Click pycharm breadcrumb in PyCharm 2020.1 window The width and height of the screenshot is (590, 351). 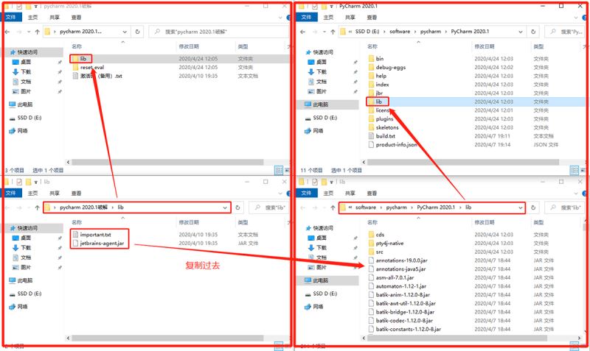[431, 32]
